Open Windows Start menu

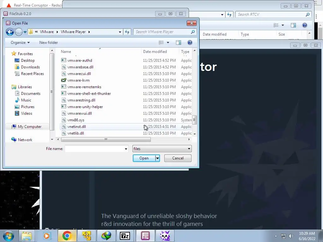point(8,236)
